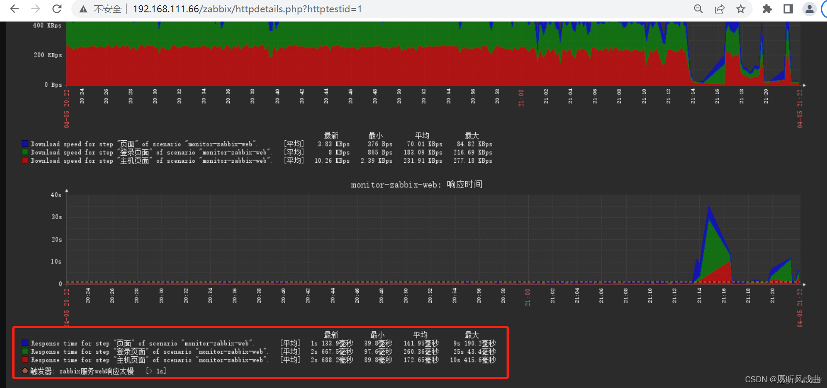Click the red Response time 主机页面 legend swatch

[x=25, y=360]
